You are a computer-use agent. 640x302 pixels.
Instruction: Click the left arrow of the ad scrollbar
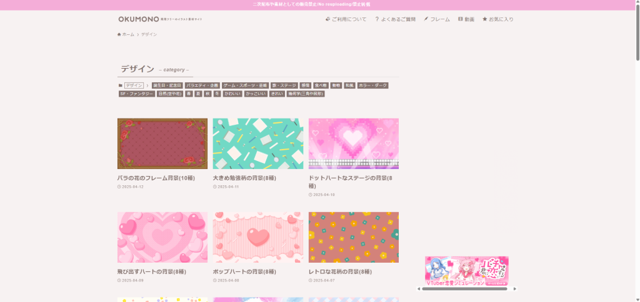419,289
